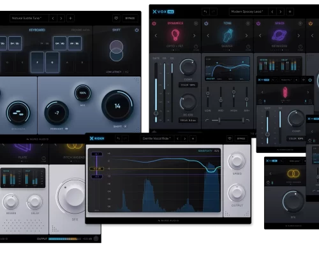Open Natural Subtle Tune preset dropdown
319x255 pixels.
coord(29,18)
